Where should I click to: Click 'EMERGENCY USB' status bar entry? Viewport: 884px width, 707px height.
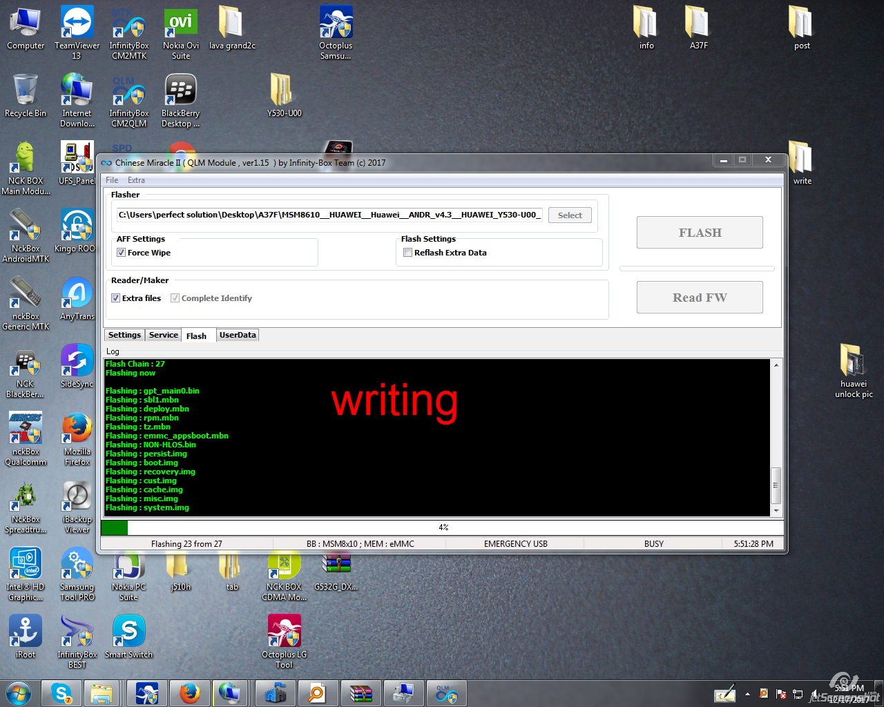pyautogui.click(x=516, y=544)
